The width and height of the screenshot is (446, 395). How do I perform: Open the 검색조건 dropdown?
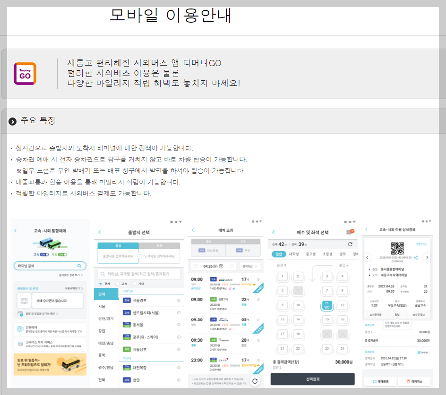click(x=250, y=266)
